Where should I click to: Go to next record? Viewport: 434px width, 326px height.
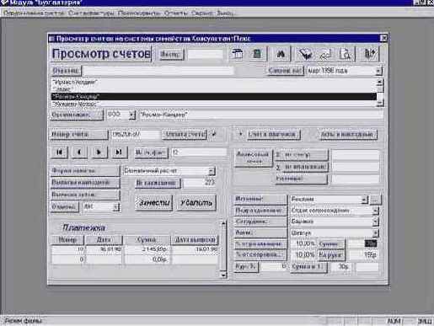(x=99, y=152)
